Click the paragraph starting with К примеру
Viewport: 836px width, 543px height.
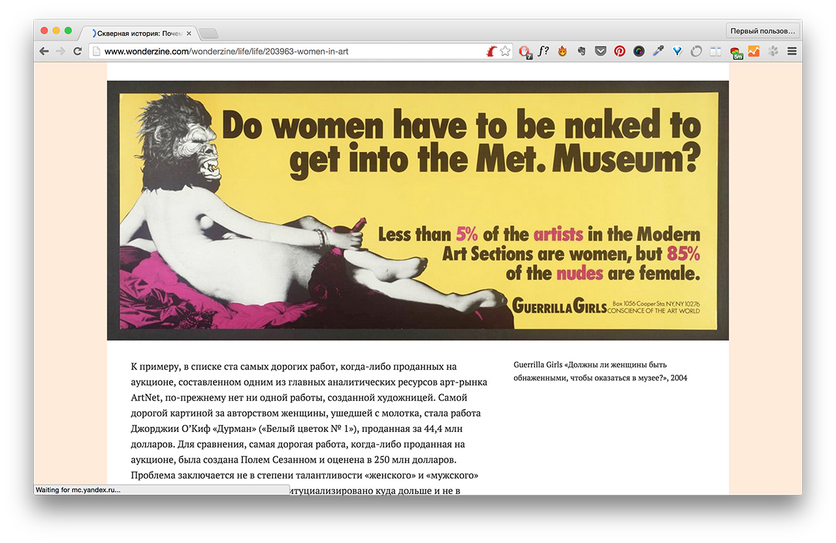pyautogui.click(x=309, y=427)
